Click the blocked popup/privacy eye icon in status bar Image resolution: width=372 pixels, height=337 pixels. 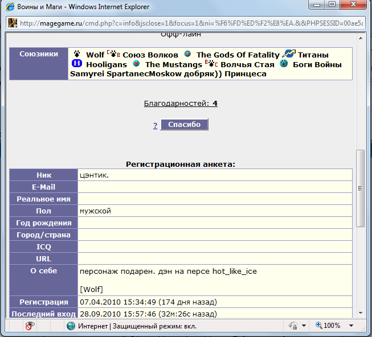[x=30, y=326]
